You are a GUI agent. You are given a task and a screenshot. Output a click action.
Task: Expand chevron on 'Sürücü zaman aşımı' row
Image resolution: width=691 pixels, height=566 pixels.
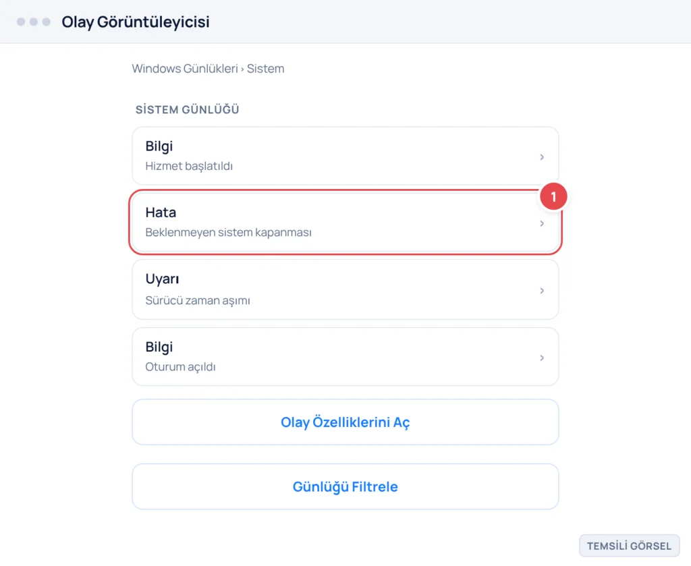tap(542, 291)
